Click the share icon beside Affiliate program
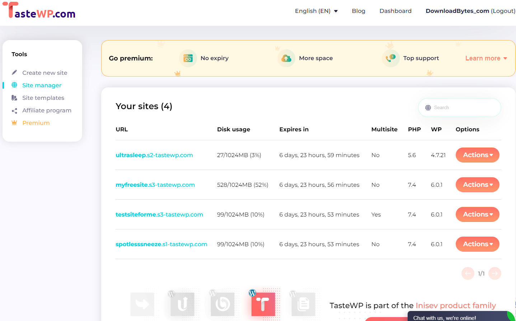Image resolution: width=516 pixels, height=321 pixels. coord(14,111)
